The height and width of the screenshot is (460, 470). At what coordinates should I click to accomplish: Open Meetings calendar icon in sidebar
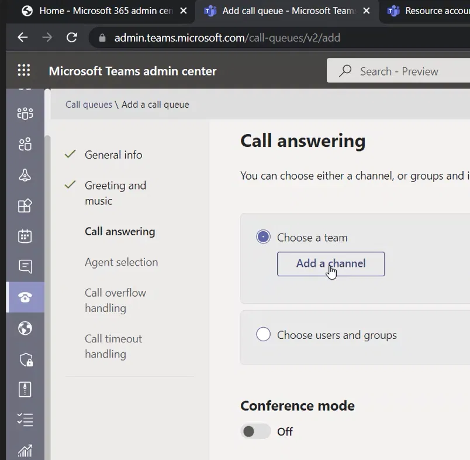[x=25, y=236]
